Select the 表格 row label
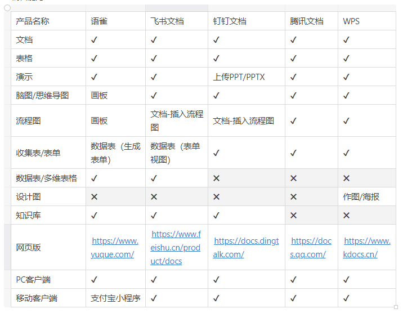 click(24, 59)
